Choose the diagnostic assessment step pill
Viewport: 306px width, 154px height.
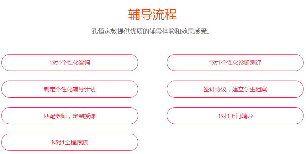click(235, 62)
